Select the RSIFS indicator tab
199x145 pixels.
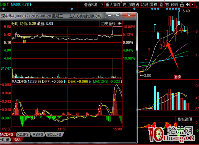[38, 135]
